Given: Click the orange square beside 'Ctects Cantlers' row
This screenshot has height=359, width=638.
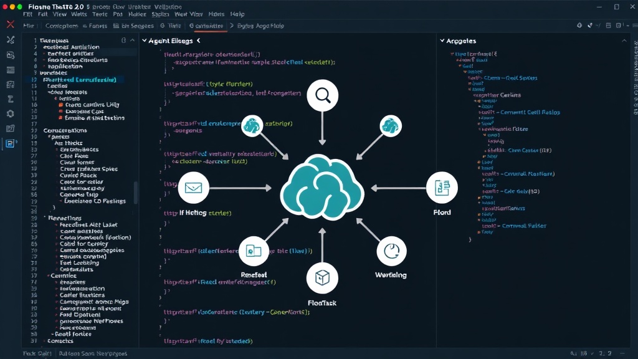Looking at the screenshot, I should [61, 105].
